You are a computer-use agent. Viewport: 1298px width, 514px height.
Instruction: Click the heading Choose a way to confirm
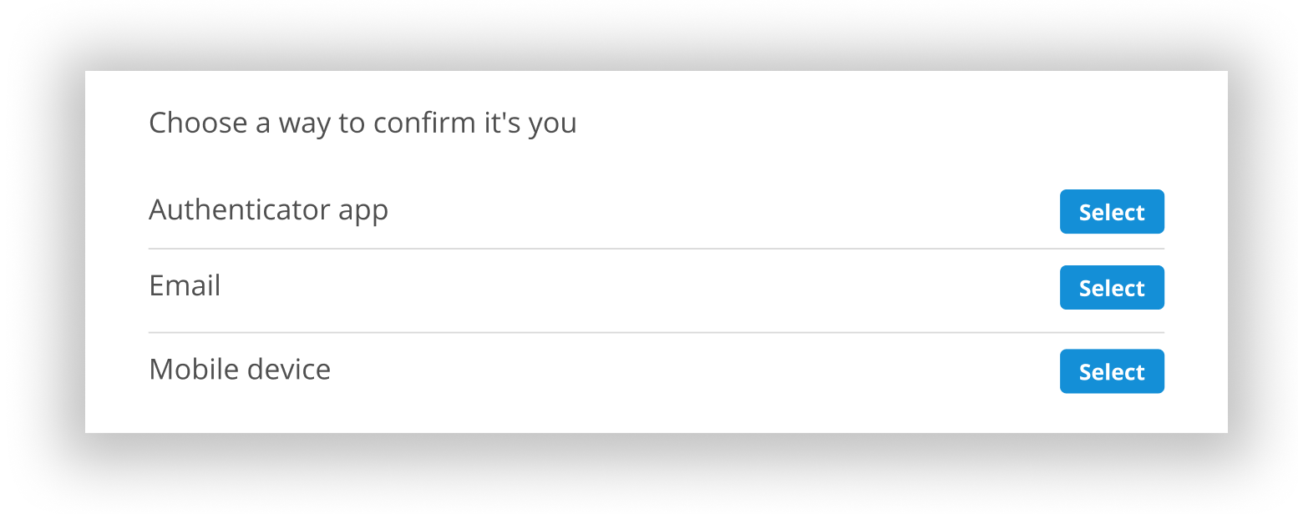pyautogui.click(x=363, y=123)
